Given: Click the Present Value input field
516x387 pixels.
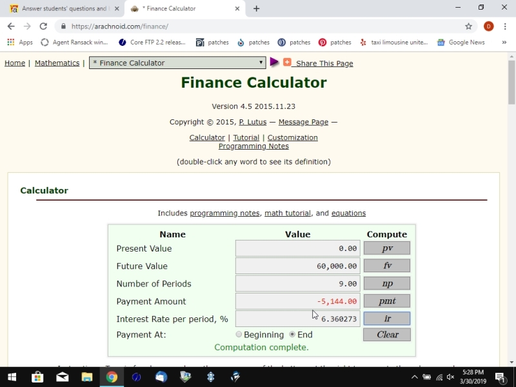Looking at the screenshot, I should 297,248.
